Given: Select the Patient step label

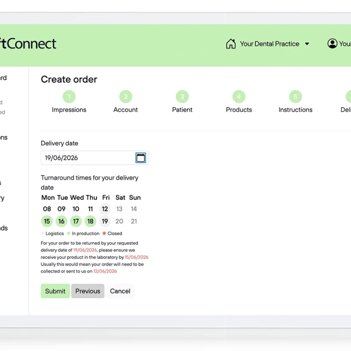Looking at the screenshot, I should click(x=182, y=110).
